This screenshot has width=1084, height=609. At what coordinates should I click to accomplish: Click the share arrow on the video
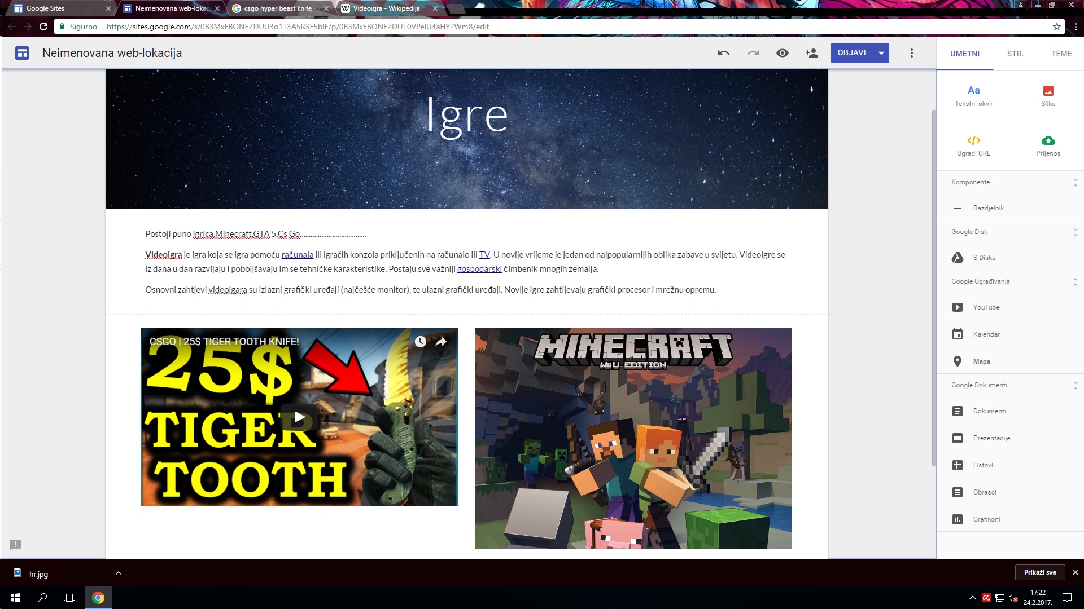pyautogui.click(x=441, y=342)
